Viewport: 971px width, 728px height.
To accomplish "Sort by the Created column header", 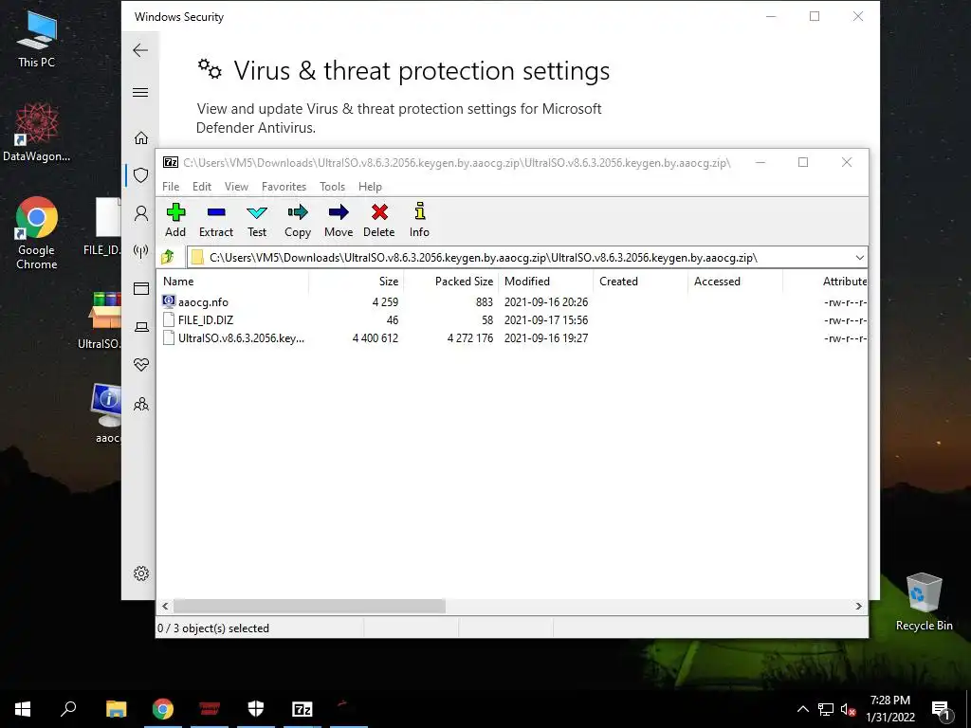I will coord(640,281).
